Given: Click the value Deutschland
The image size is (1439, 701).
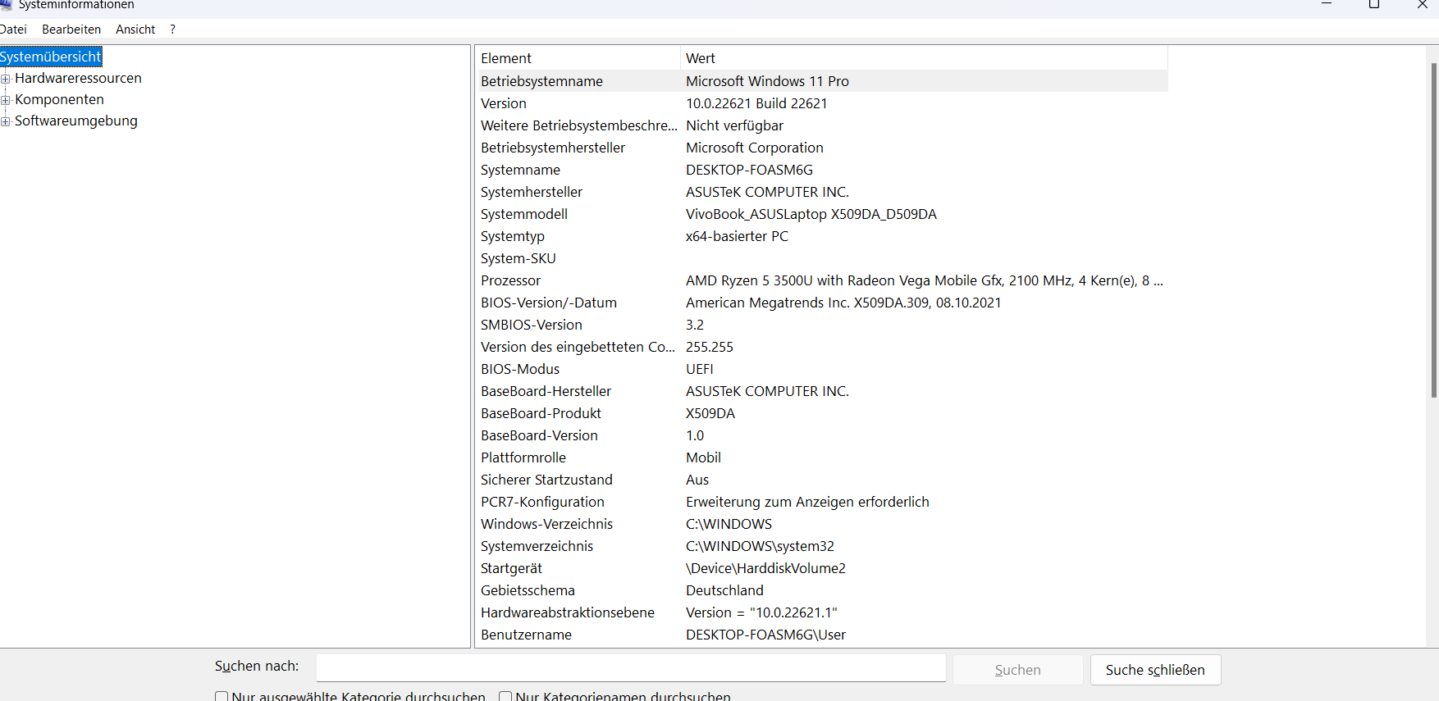Looking at the screenshot, I should [x=724, y=590].
